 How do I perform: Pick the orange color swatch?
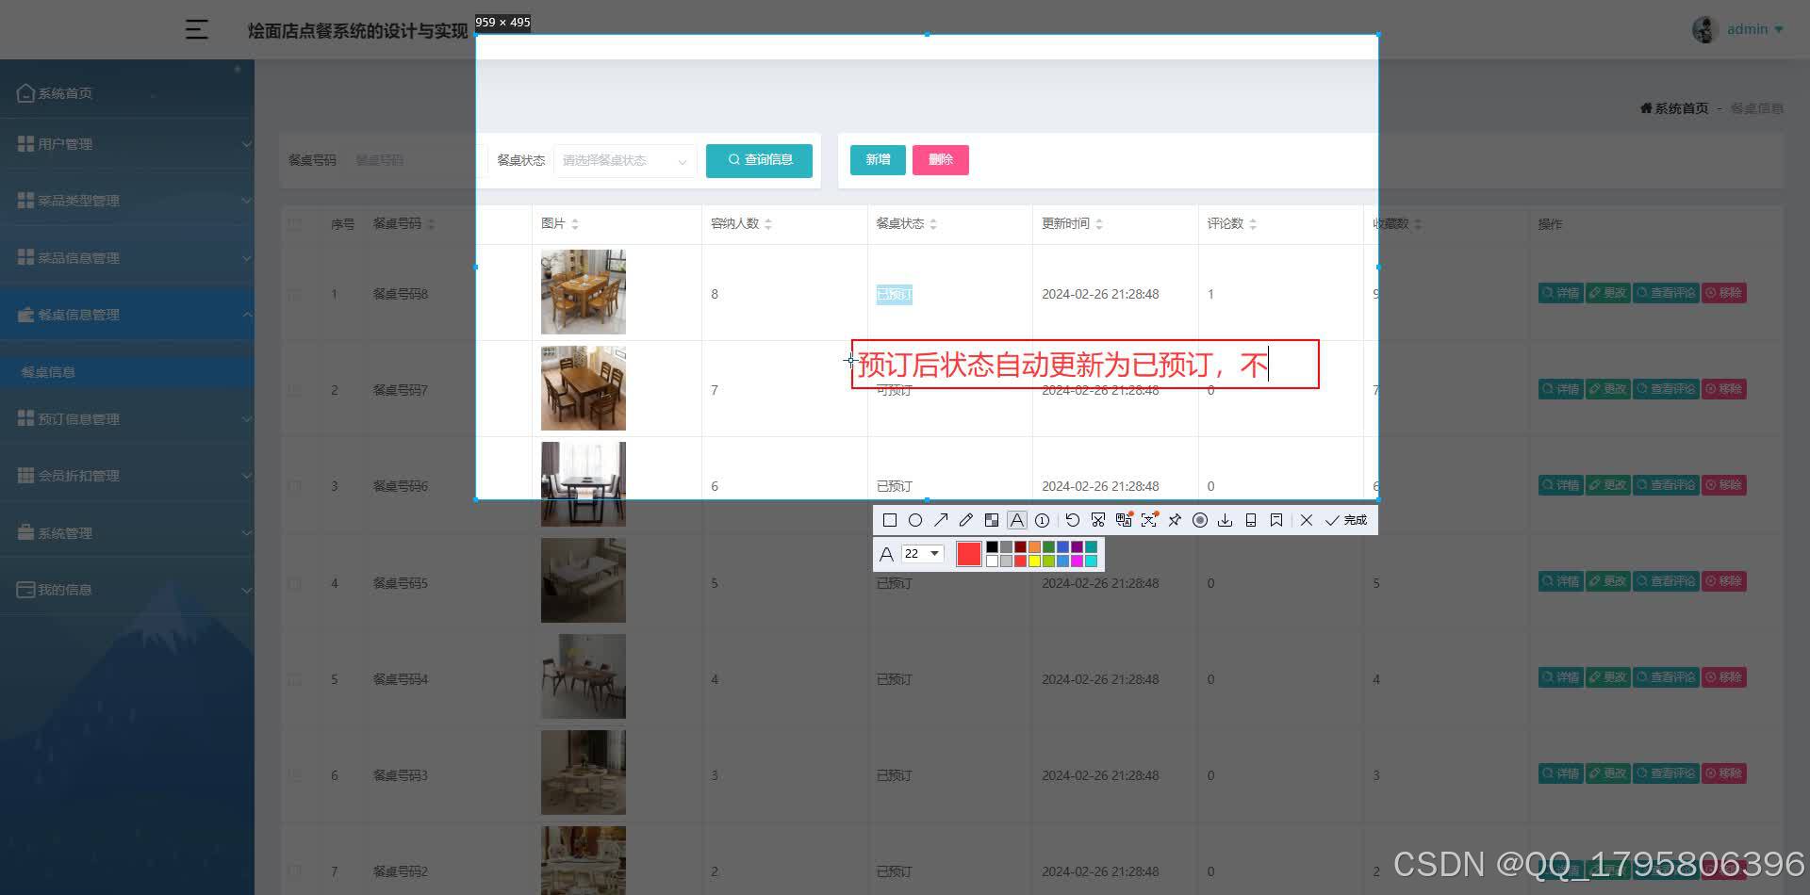pos(1034,546)
